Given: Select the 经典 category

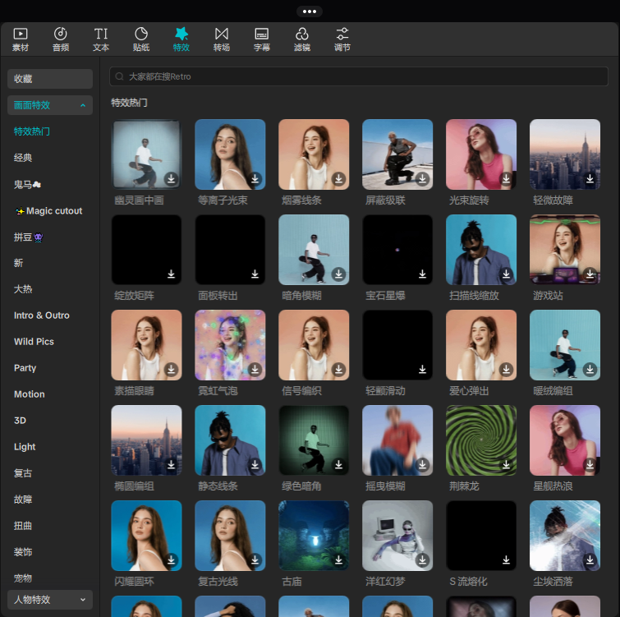Looking at the screenshot, I should 23,158.
